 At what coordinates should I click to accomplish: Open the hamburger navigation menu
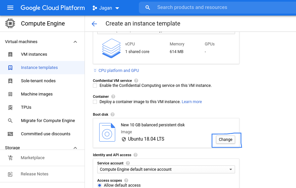10,8
